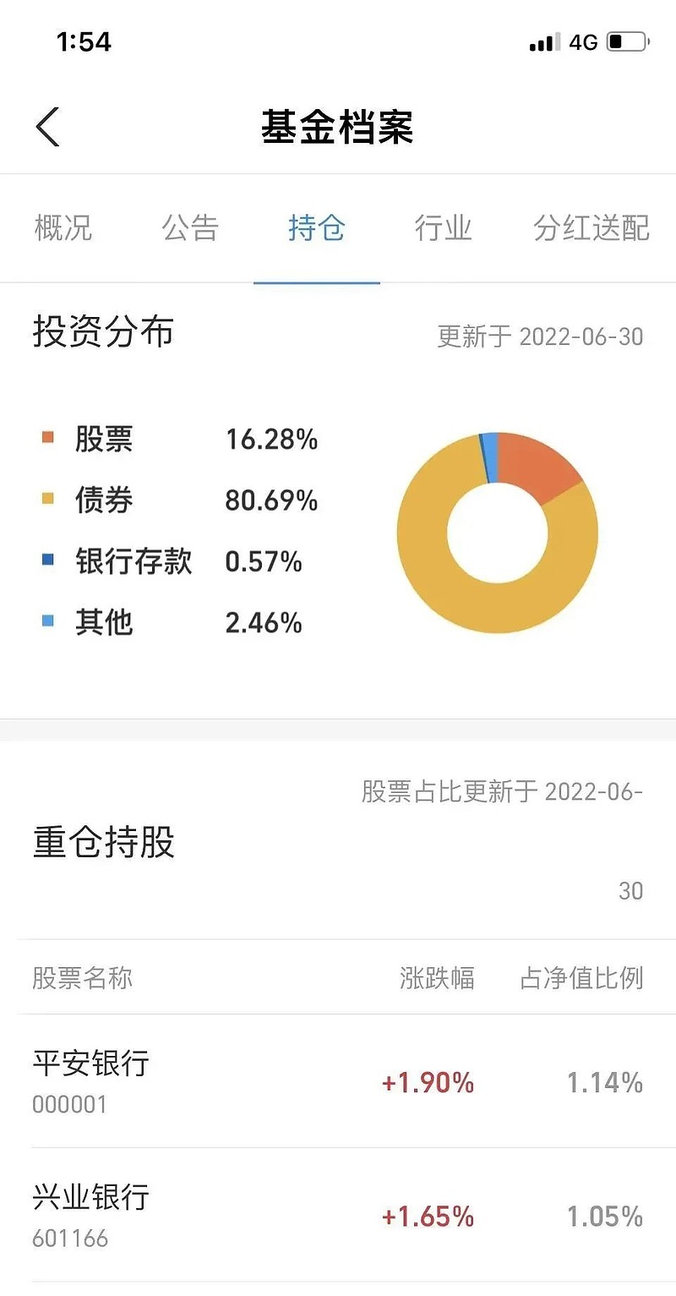Tap the +1.90% change value for 平安银行
Image resolution: width=676 pixels, height=1296 pixels.
[x=428, y=1083]
